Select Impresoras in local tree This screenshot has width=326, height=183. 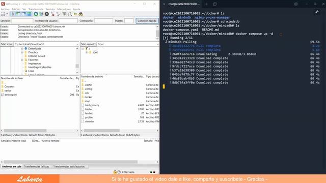[x=35, y=64]
